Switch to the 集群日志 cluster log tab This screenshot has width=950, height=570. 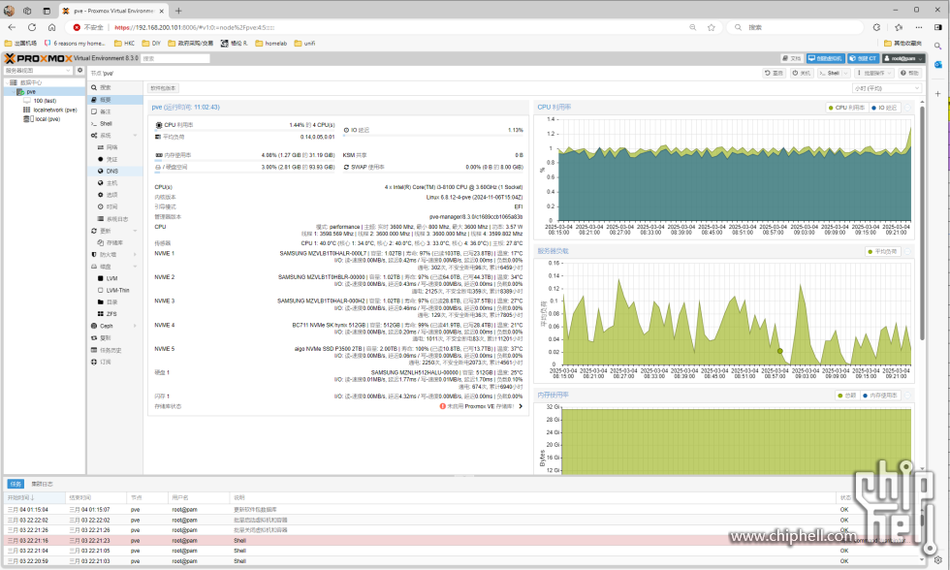pos(42,484)
